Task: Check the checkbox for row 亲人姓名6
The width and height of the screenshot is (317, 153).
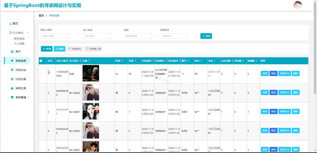Action: coord(41,131)
